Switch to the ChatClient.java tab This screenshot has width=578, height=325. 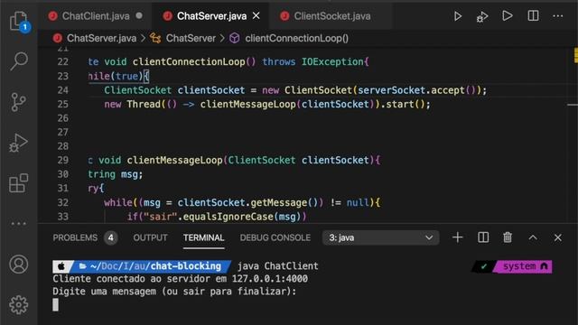click(96, 16)
